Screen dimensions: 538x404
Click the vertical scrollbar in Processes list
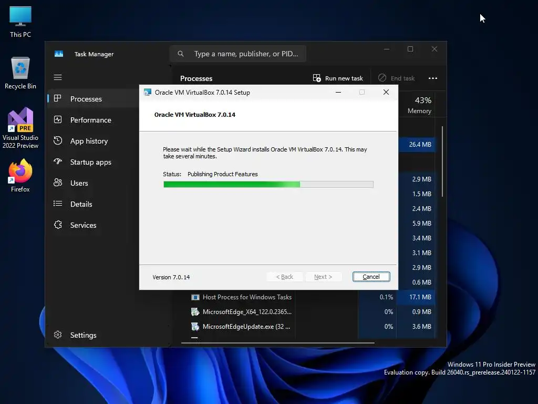point(442,161)
